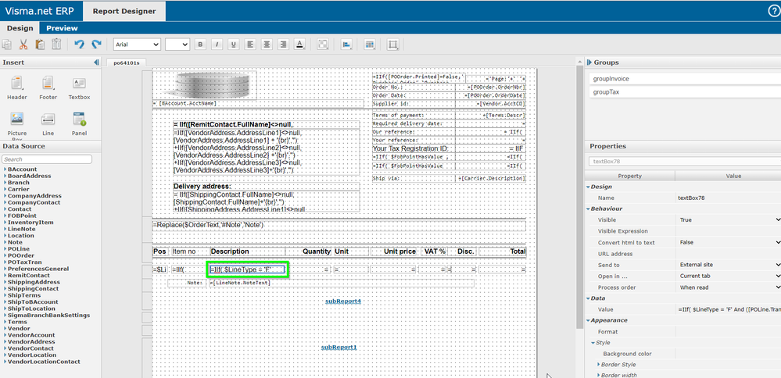Select the InventoryItem data source item
Viewport: 781px width, 378px height.
(30, 223)
